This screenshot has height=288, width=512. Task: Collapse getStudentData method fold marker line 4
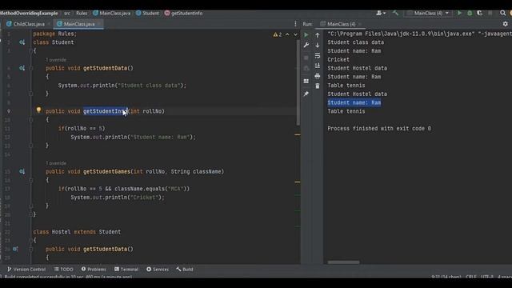pos(31,68)
